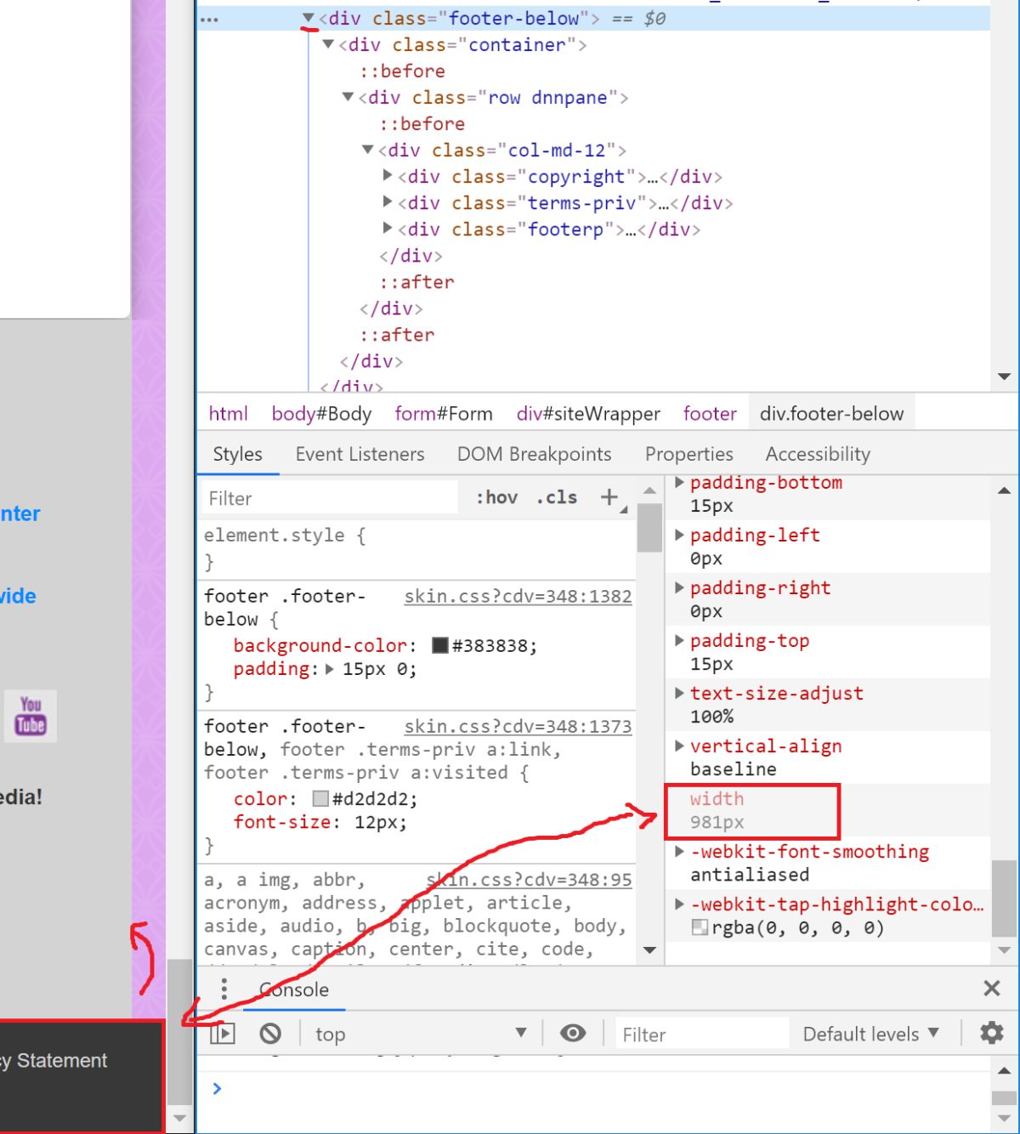
Task: Expand the footerp div node
Action: click(388, 228)
